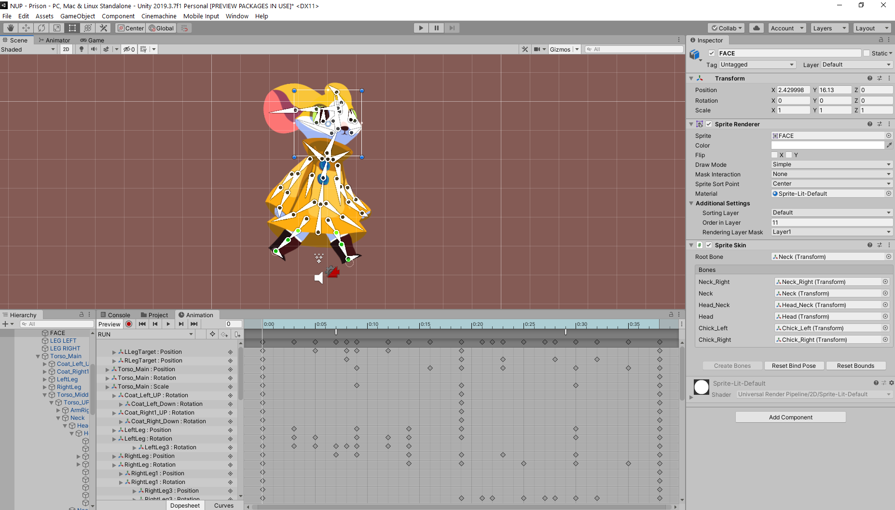The width and height of the screenshot is (895, 510).
Task: Toggle Flip Y checkbox
Action: click(x=789, y=155)
